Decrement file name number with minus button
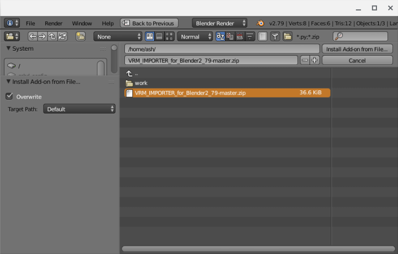The width and height of the screenshot is (398, 254). (305, 60)
